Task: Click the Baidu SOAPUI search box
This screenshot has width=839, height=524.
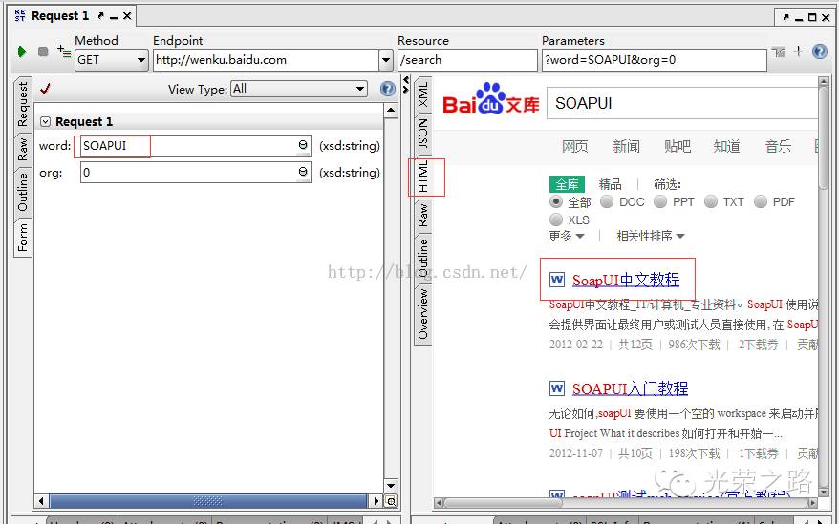Action: (682, 103)
